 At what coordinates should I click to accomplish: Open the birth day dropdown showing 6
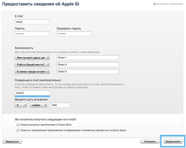pos(21,105)
